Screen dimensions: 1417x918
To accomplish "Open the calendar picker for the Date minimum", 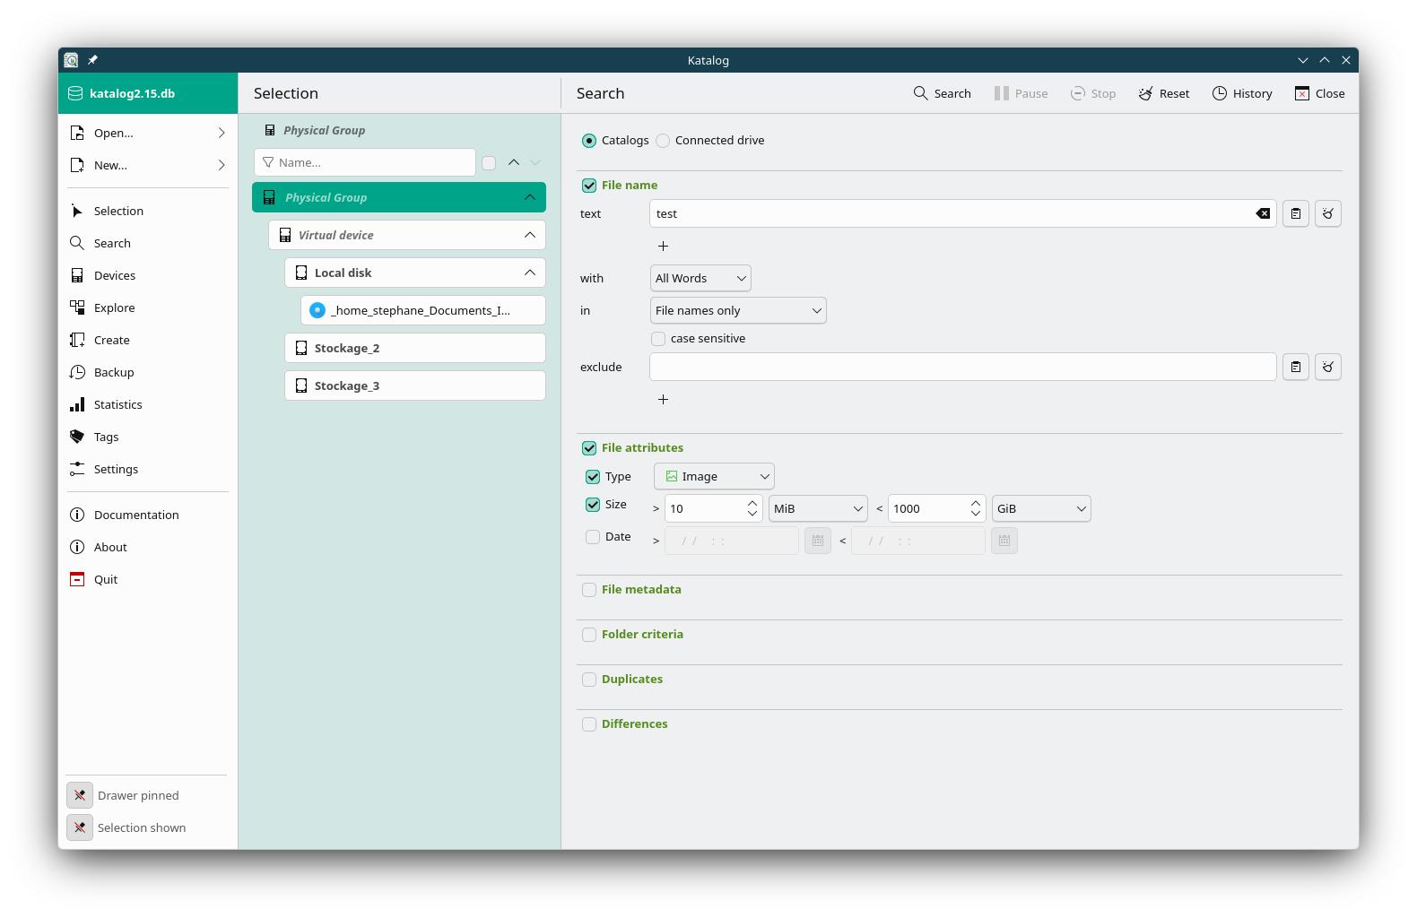I will coord(818,541).
